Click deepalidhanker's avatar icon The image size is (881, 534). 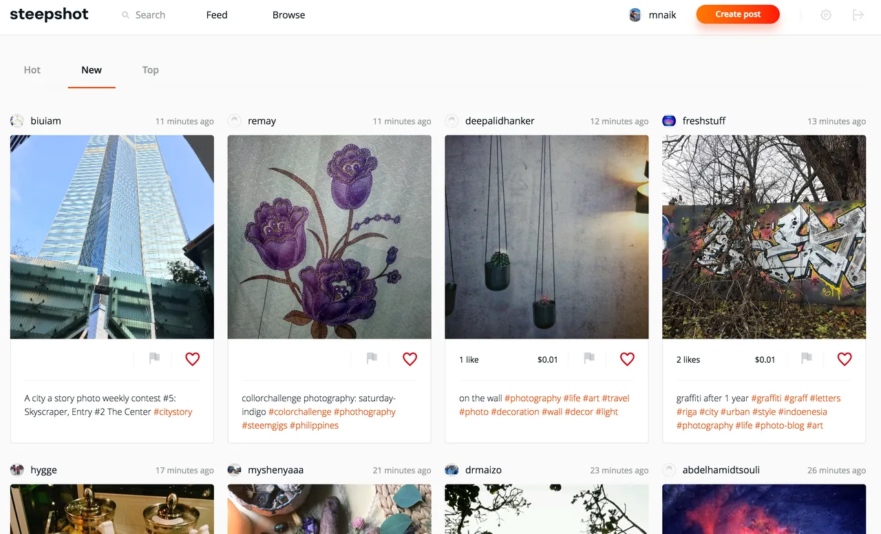click(452, 121)
